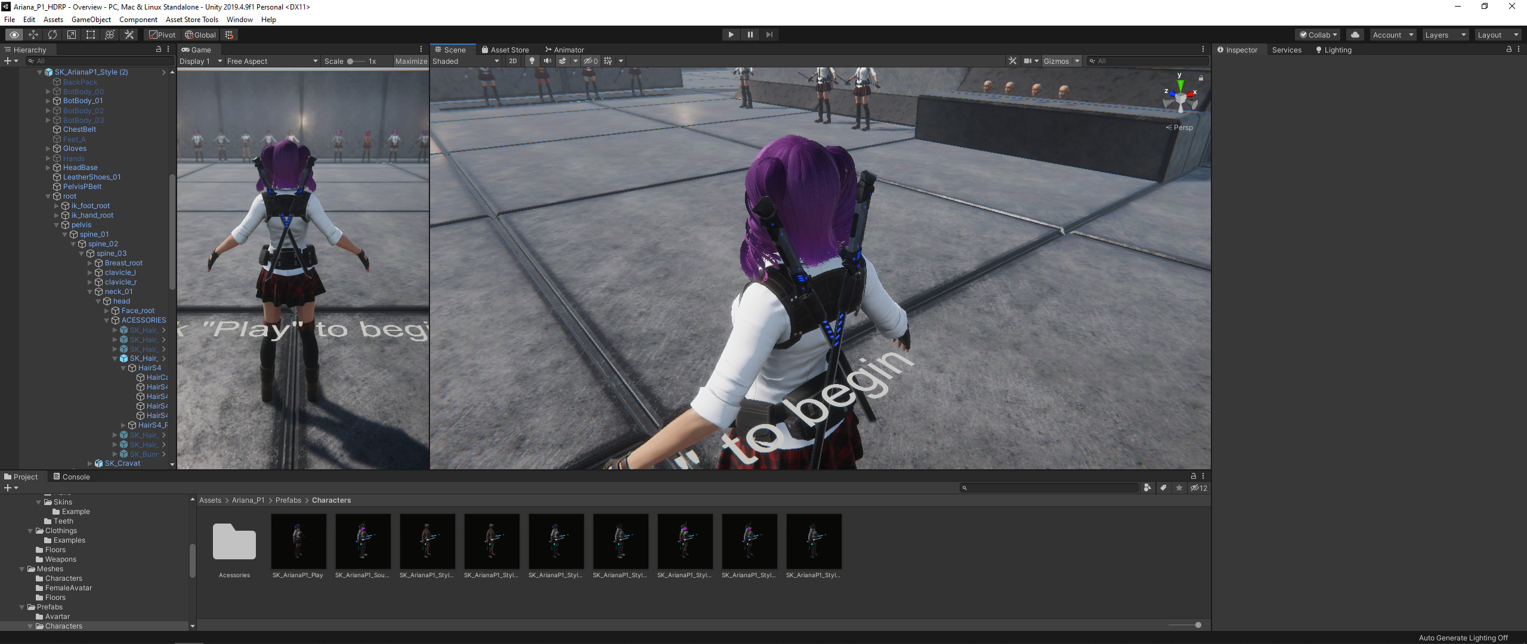Lock the Inspector panel
This screenshot has height=644, width=1527.
click(x=1509, y=49)
